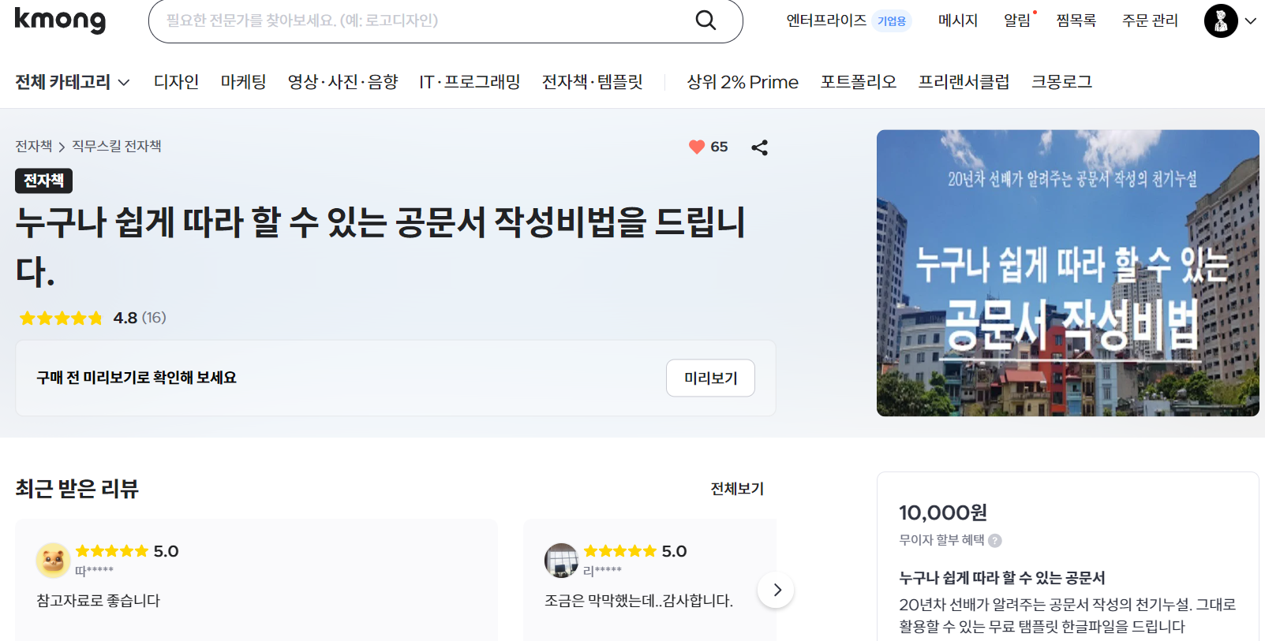Image resolution: width=1265 pixels, height=641 pixels.
Task: Click the search magnifier icon
Action: (705, 20)
